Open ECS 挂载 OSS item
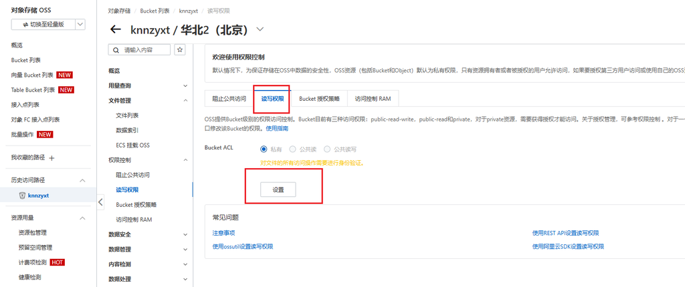 coord(133,146)
